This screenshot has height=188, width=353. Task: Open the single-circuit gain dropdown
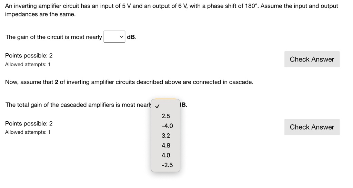[114, 37]
